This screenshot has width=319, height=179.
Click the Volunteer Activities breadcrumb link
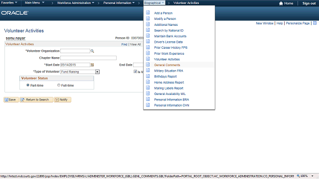click(x=186, y=3)
